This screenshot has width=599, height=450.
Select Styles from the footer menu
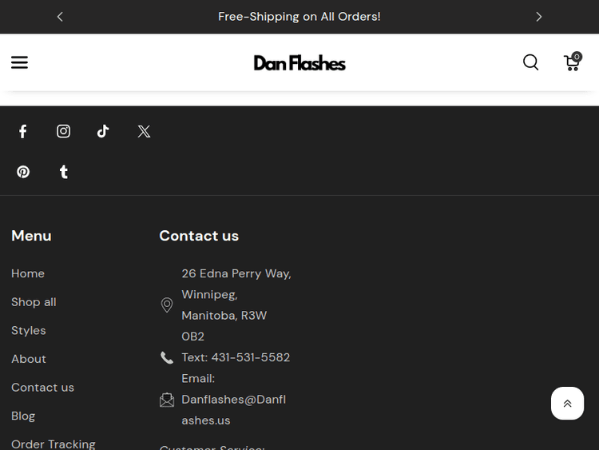click(29, 330)
